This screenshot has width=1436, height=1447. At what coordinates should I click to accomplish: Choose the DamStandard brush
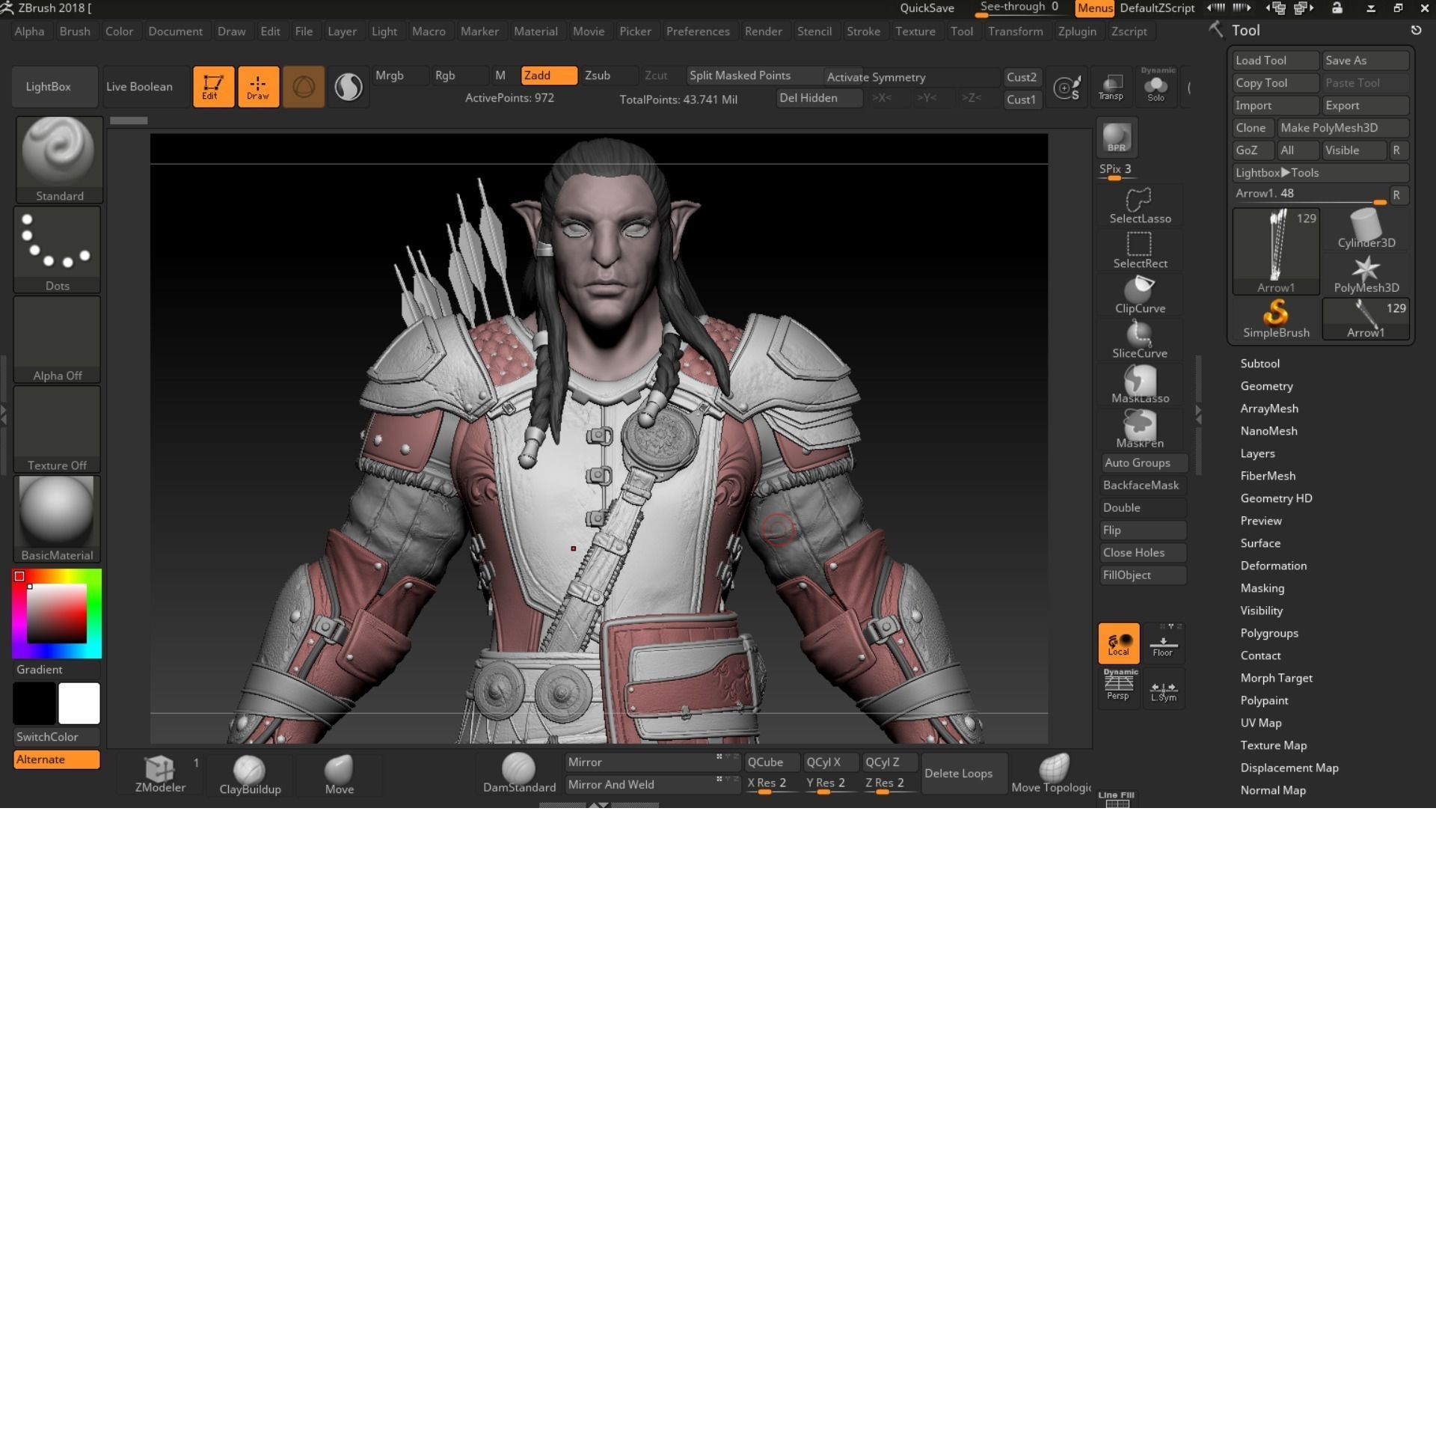pyautogui.click(x=518, y=770)
